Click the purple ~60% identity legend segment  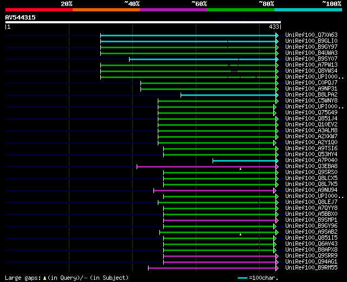coord(173,10)
